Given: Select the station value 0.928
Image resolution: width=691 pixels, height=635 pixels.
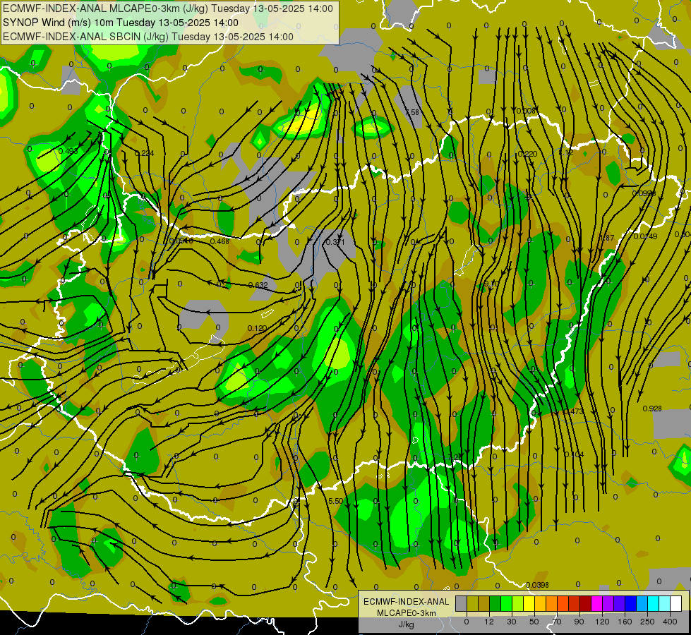Looking at the screenshot, I should [652, 409].
